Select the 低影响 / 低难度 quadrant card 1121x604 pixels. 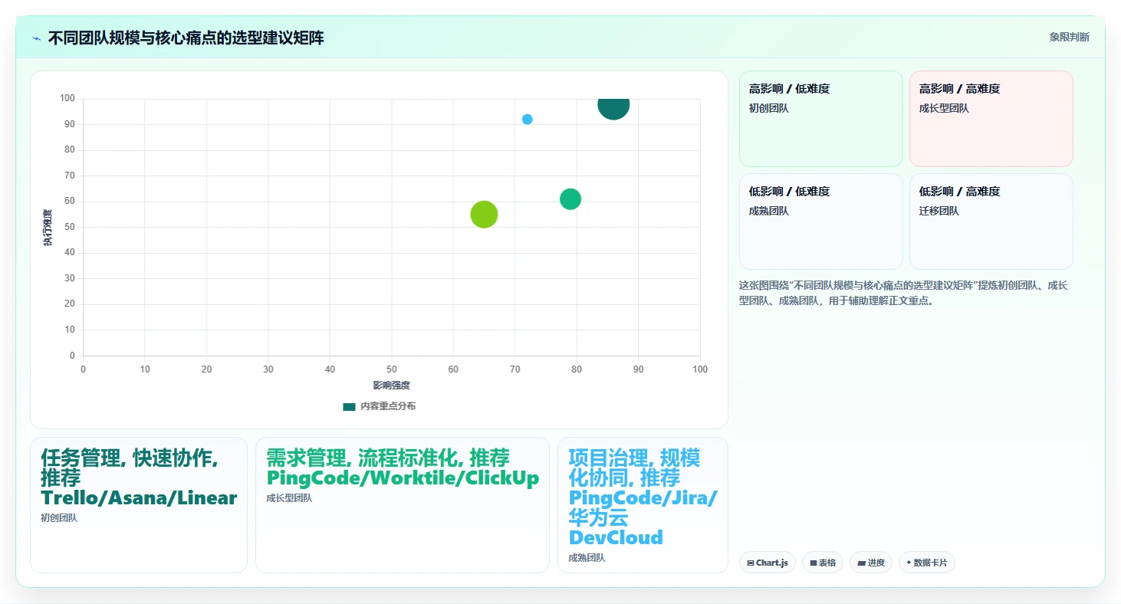821,222
